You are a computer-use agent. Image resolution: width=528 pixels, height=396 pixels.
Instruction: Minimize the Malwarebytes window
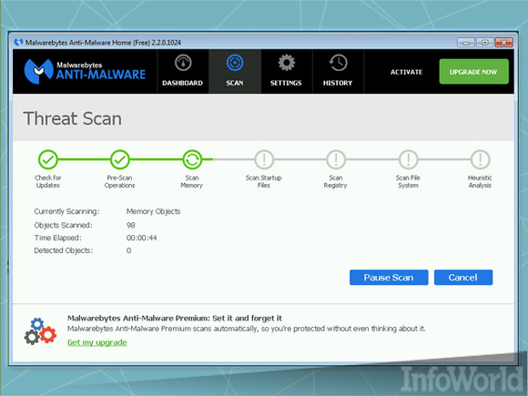tap(466, 43)
